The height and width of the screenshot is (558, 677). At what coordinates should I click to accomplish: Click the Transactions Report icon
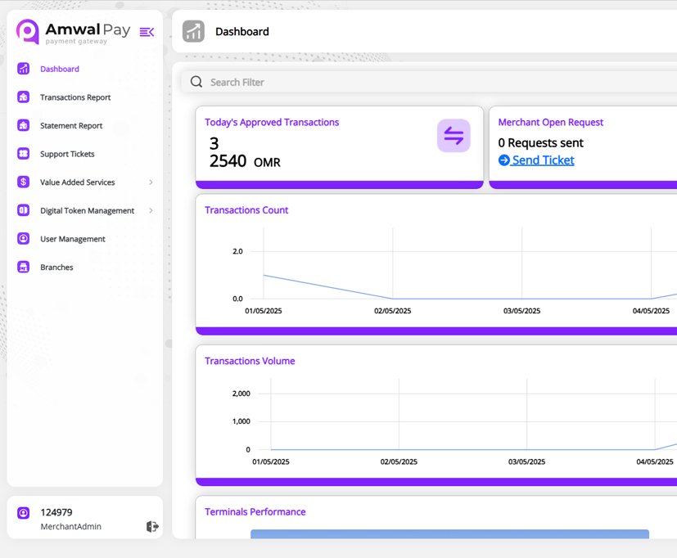point(23,97)
